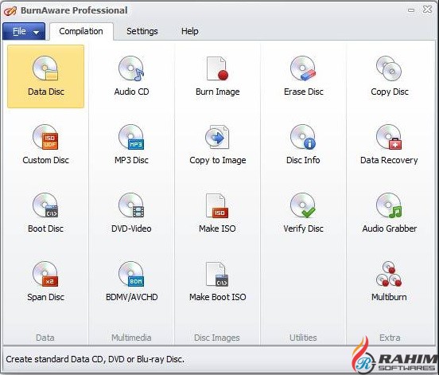Open the Erase Disc utility
This screenshot has height=375, width=439.
(x=303, y=76)
